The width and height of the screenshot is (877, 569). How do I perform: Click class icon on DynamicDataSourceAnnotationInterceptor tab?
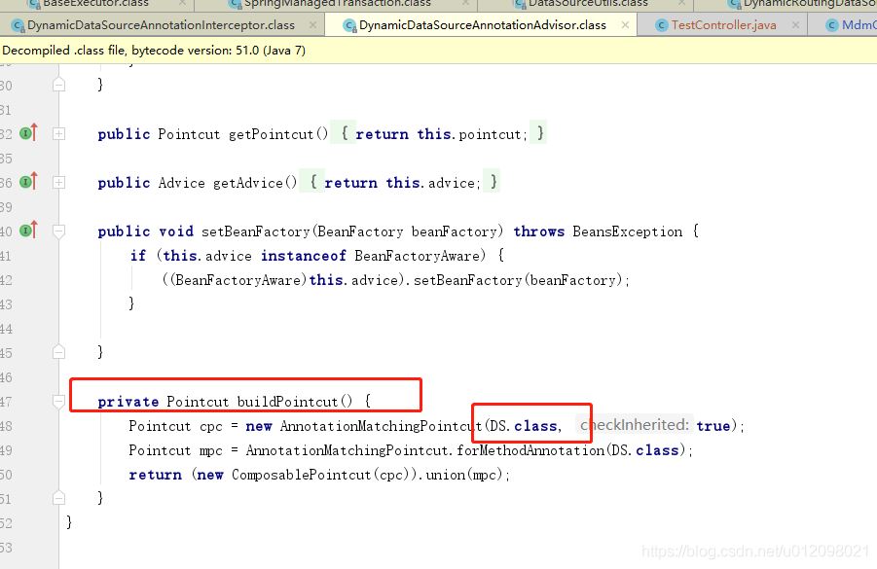[x=18, y=25]
